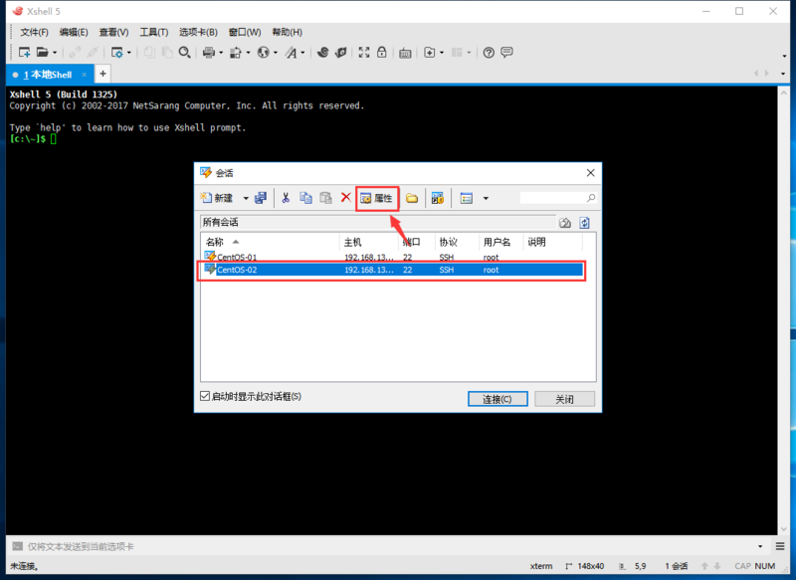The image size is (796, 580).
Task: Open the view mode dropdown arrow in the Sessions dialog
Action: click(486, 198)
